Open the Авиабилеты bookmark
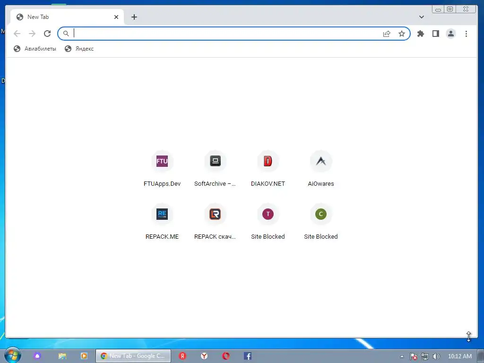The image size is (484, 363). pos(35,49)
